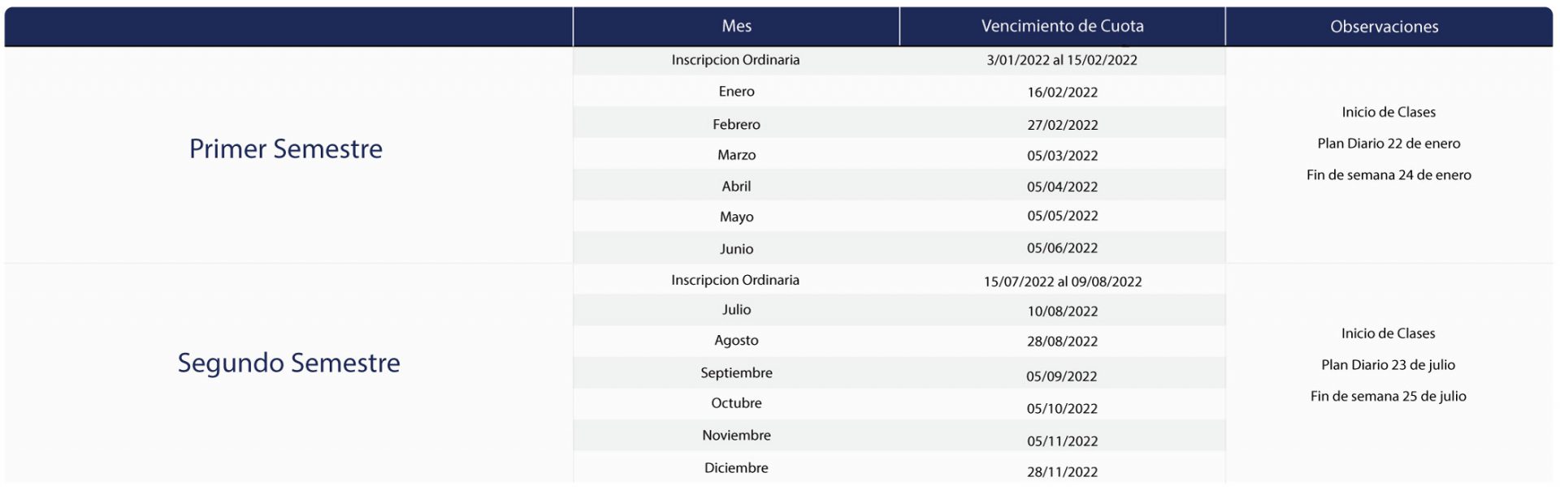
Task: Select the Febrero month cell
Action: (736, 124)
